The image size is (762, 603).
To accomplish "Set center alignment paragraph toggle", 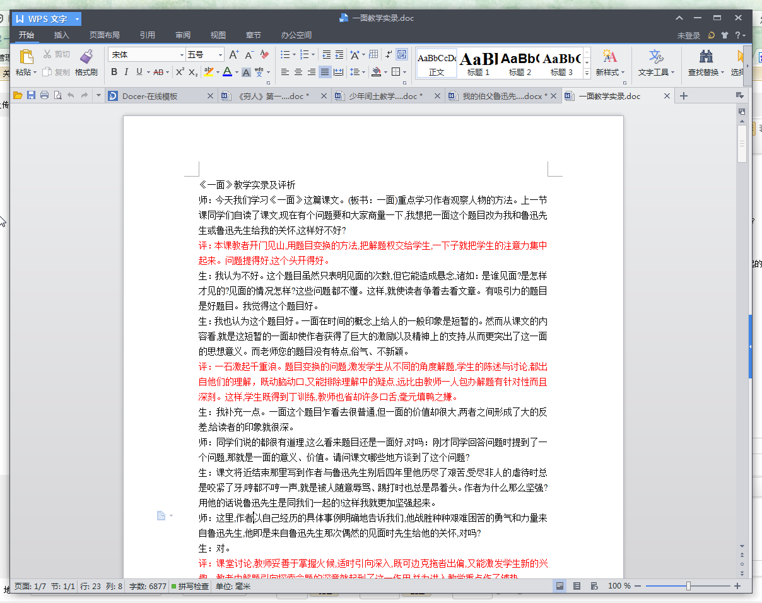I will [298, 72].
